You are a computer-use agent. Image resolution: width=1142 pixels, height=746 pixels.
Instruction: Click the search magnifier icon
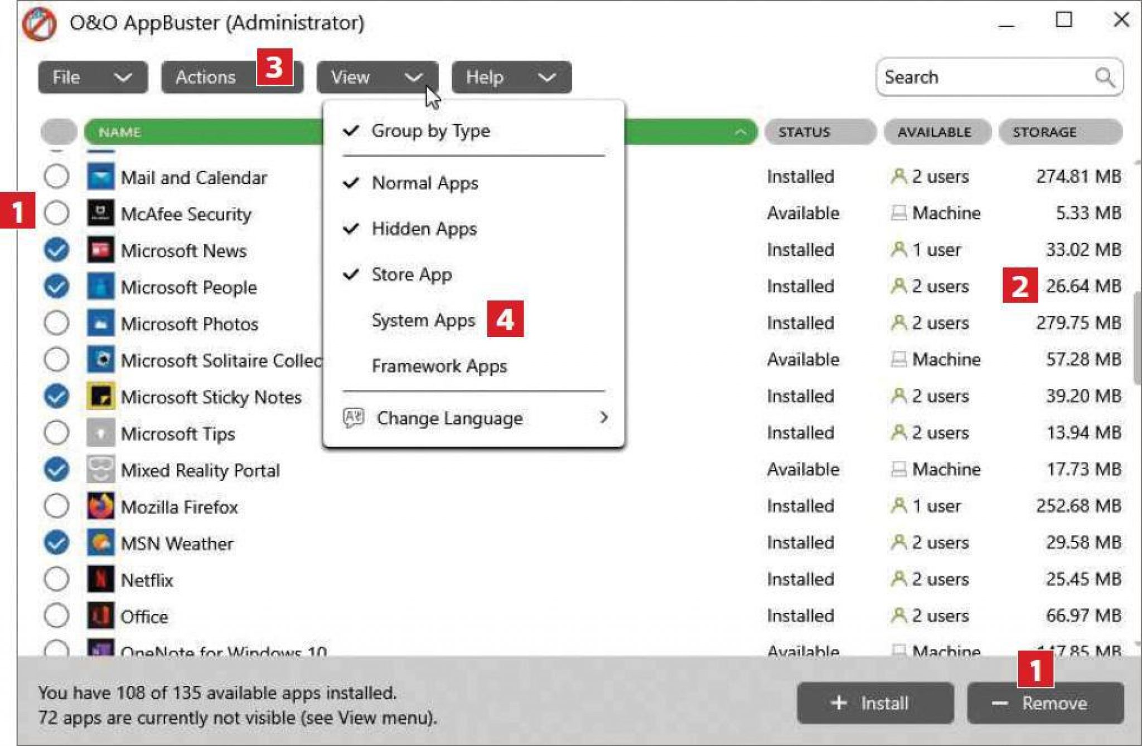point(1105,77)
